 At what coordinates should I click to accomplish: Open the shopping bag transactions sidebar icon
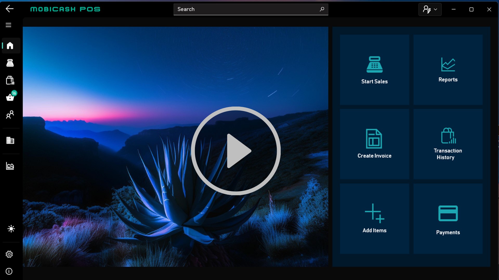point(10,80)
